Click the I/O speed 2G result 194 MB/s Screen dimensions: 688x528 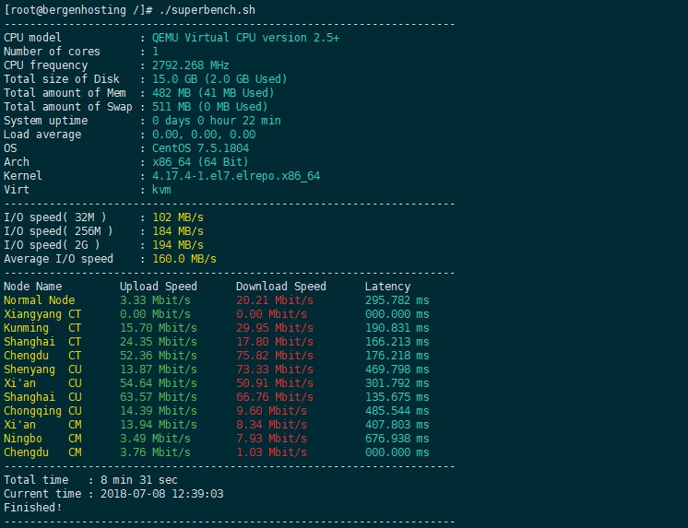pyautogui.click(x=178, y=245)
